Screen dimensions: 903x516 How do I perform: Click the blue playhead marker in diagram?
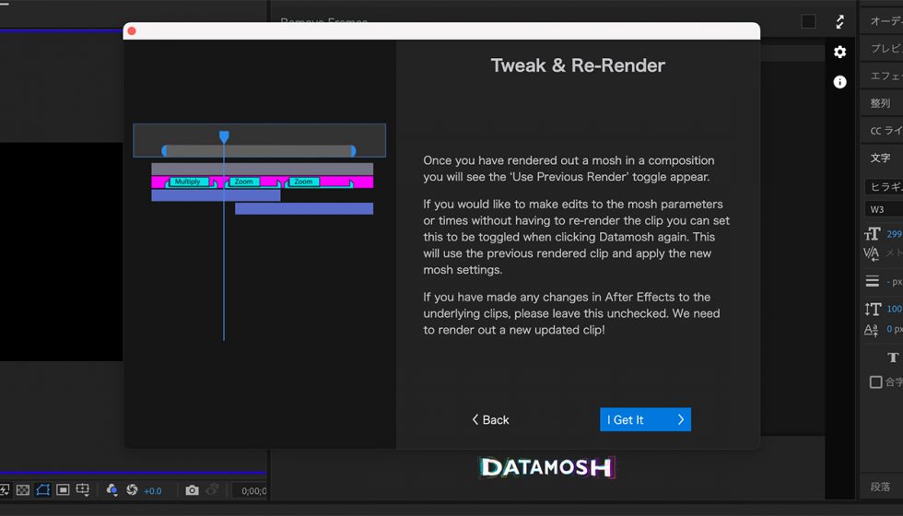click(x=224, y=137)
